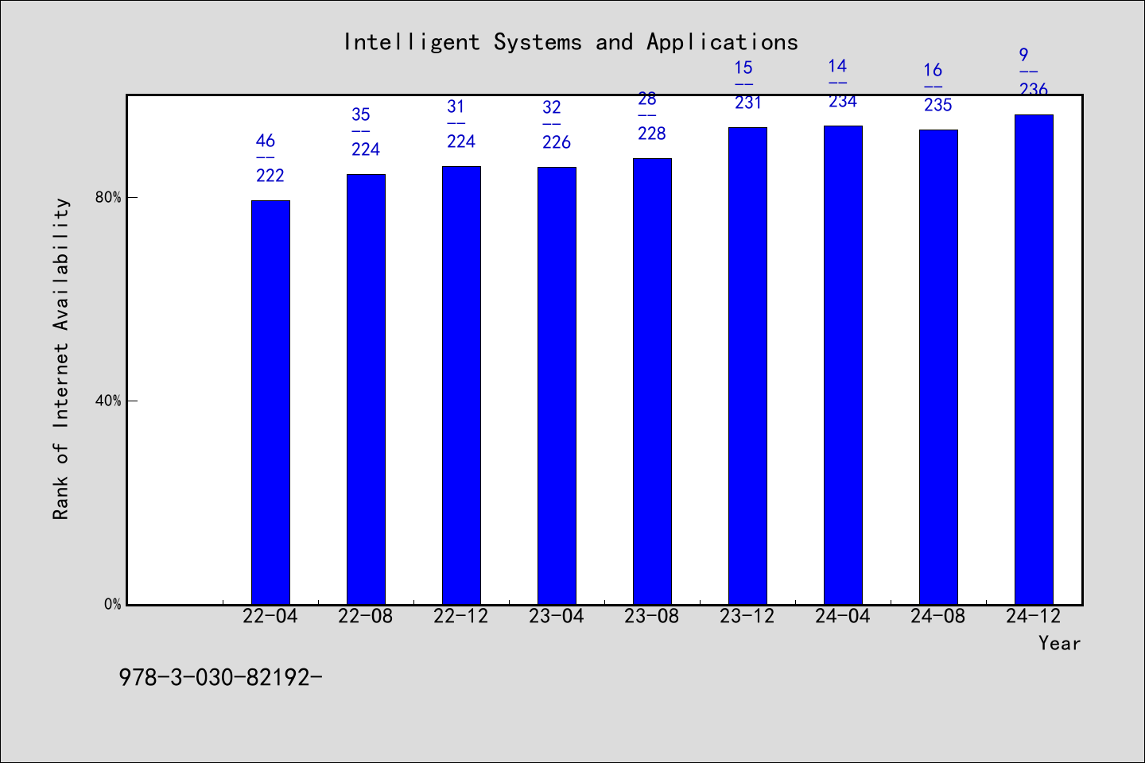Click the rank 15 label above 23-12
1145x763 pixels.
[743, 68]
